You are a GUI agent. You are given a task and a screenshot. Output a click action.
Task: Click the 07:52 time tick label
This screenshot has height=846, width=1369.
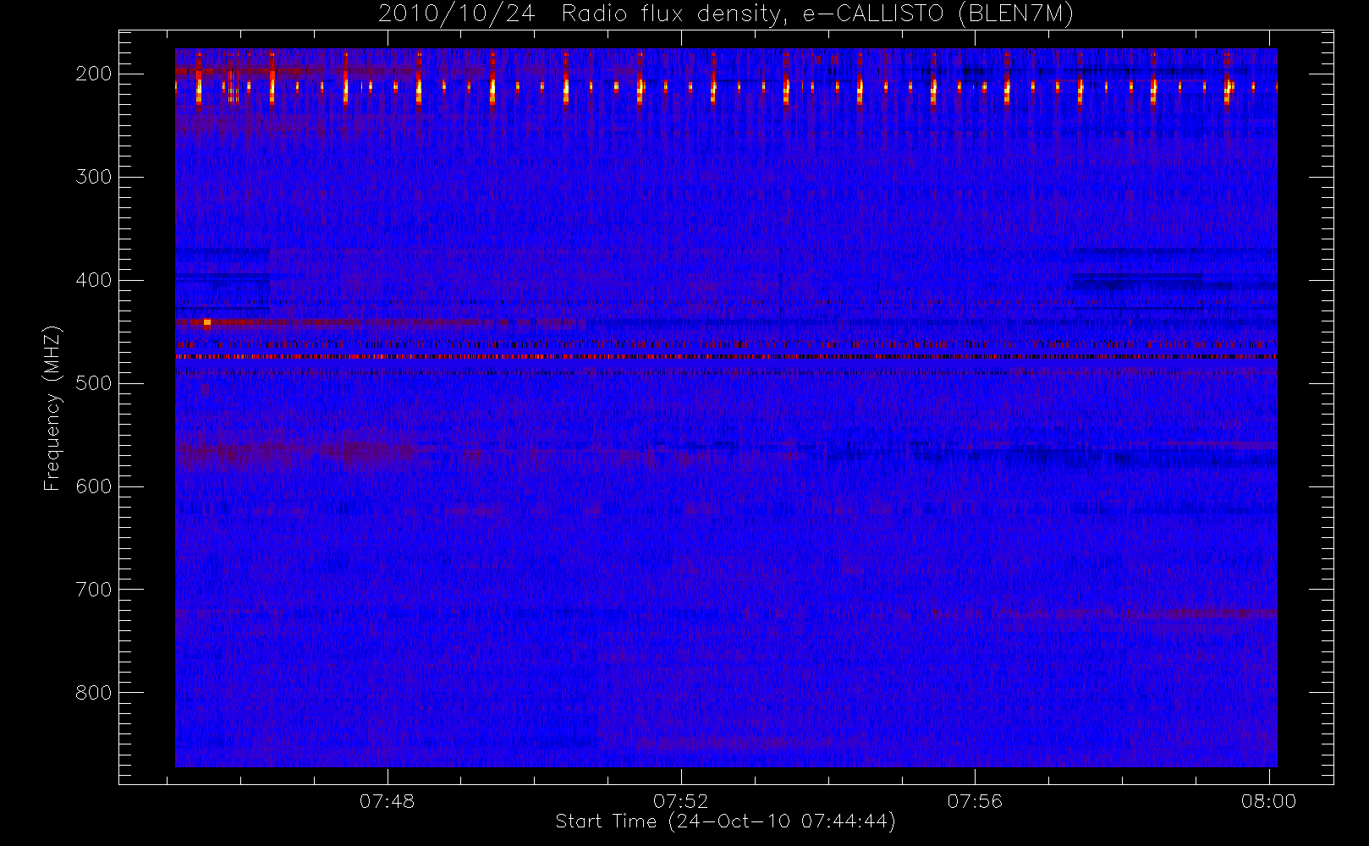pos(681,801)
